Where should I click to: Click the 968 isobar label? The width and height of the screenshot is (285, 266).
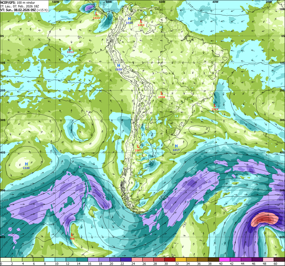(281, 213)
